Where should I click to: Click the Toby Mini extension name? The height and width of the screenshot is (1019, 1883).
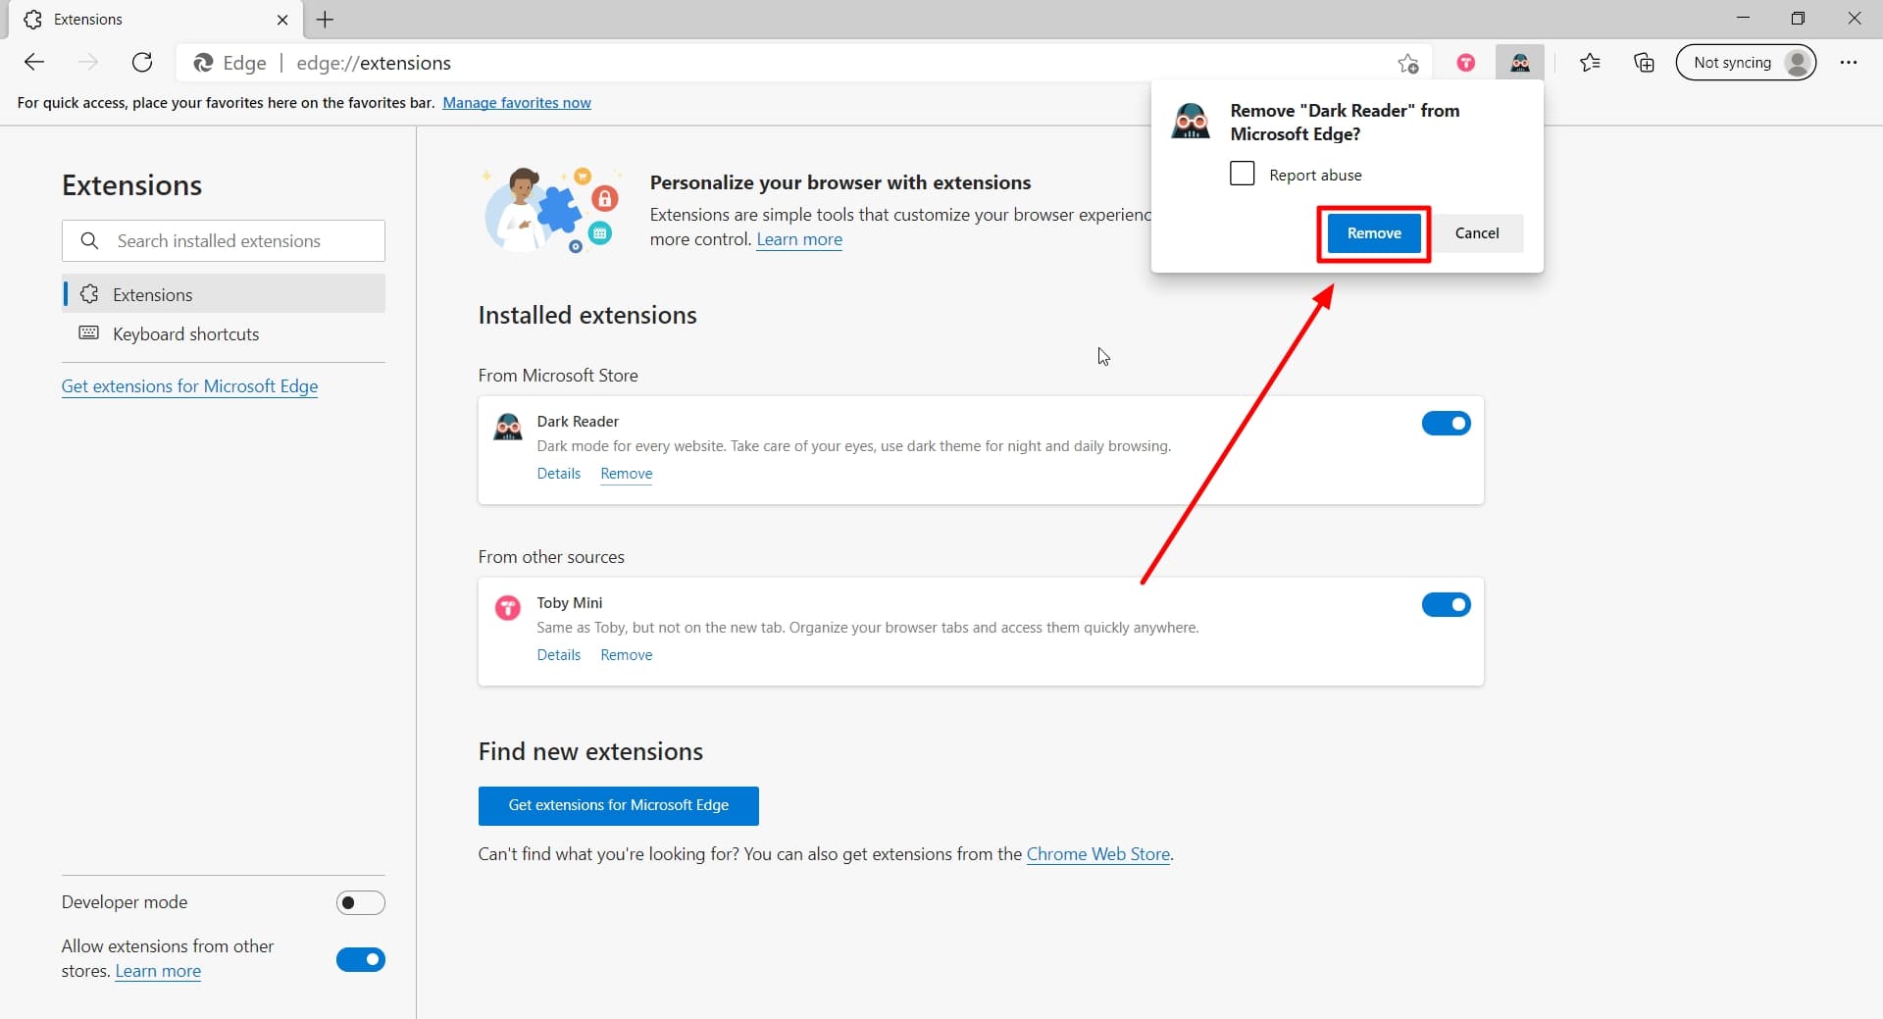[570, 603]
